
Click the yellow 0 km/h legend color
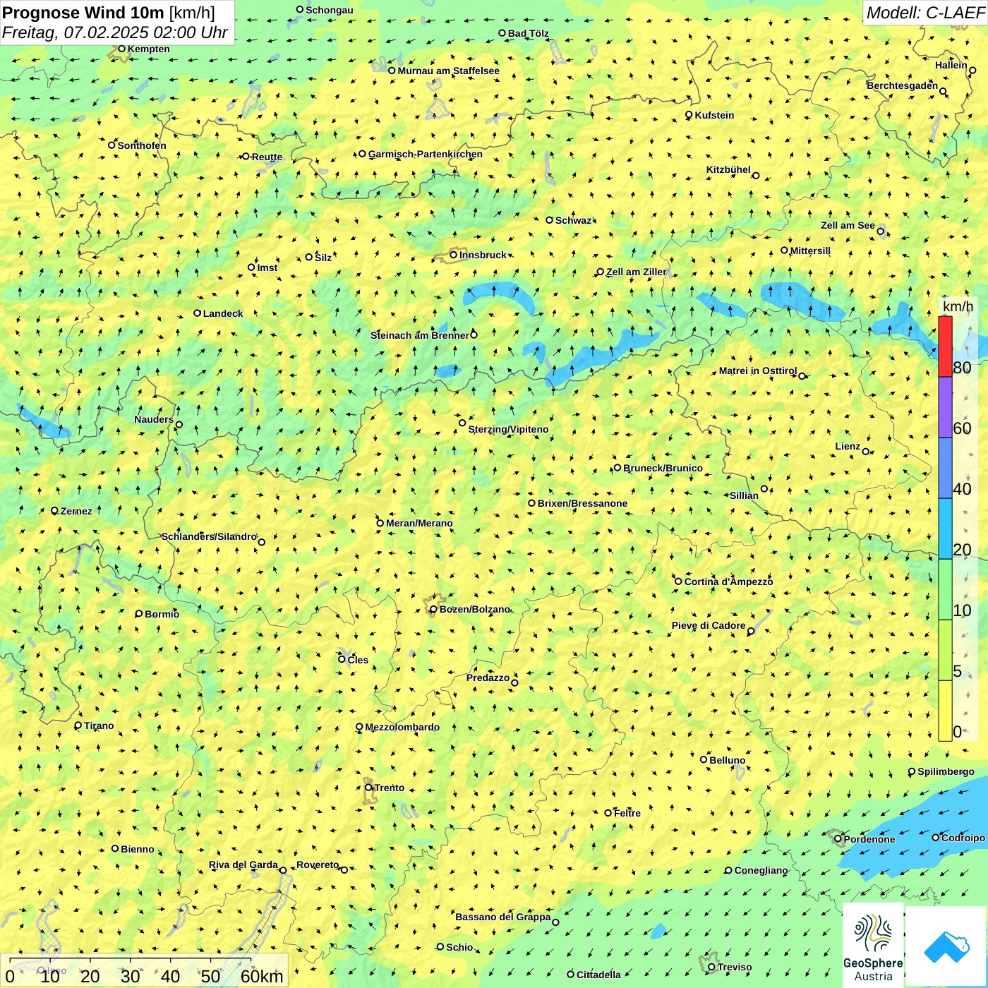945,711
